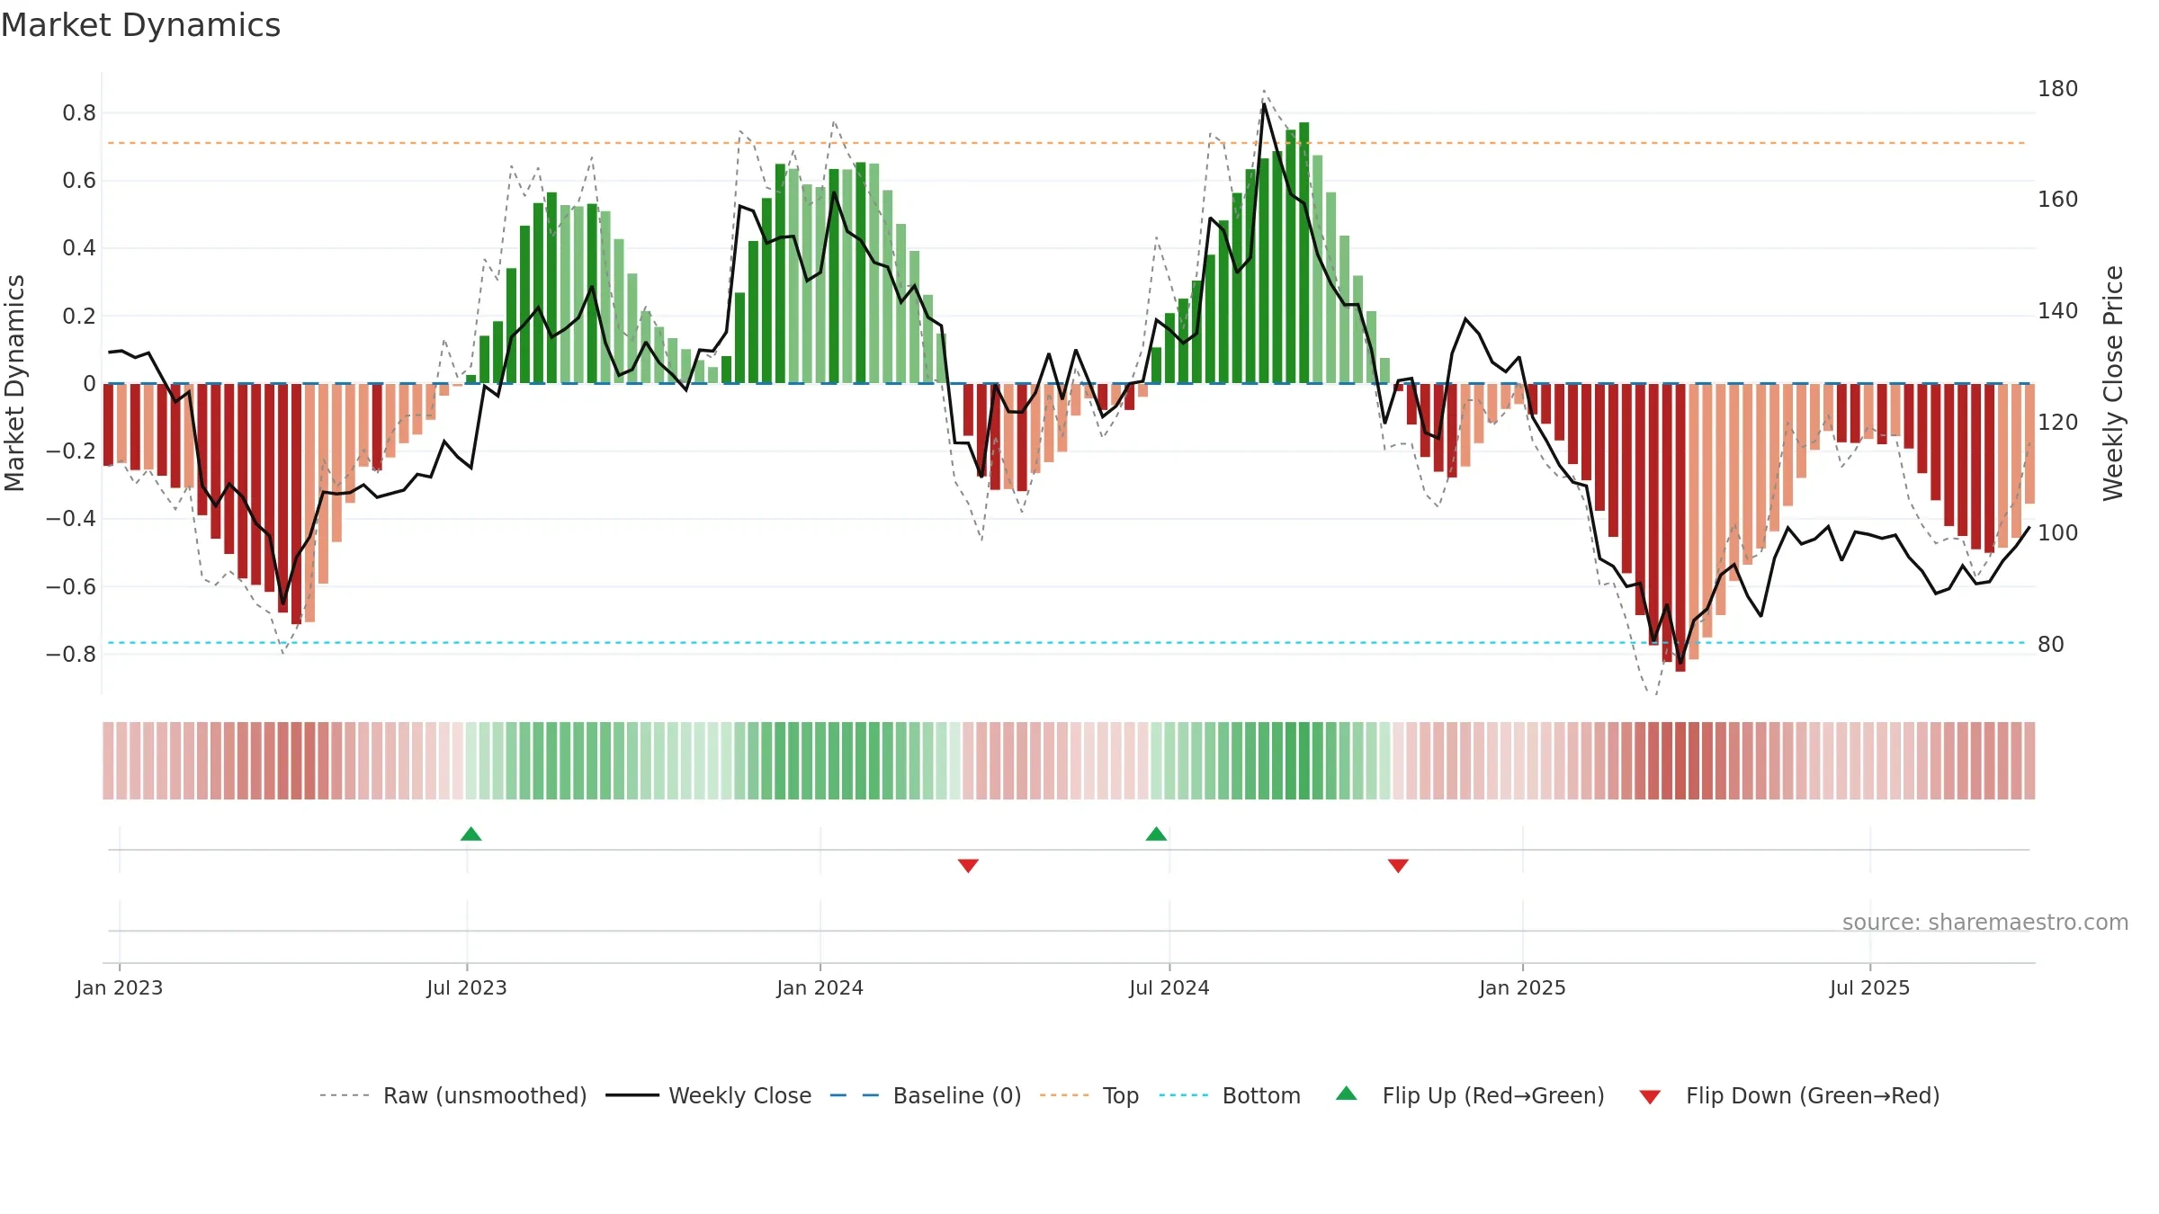
Task: Click the 120 right axis price label
Action: [x=2058, y=423]
